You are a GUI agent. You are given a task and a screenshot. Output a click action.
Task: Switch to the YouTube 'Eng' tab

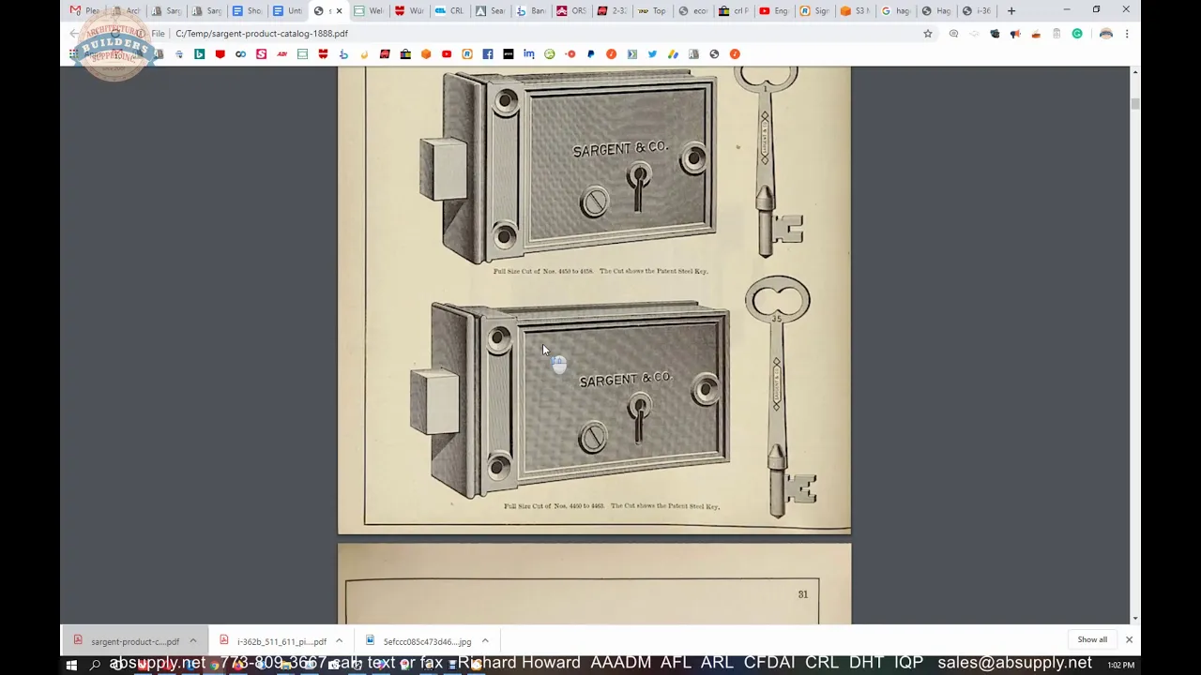click(773, 11)
